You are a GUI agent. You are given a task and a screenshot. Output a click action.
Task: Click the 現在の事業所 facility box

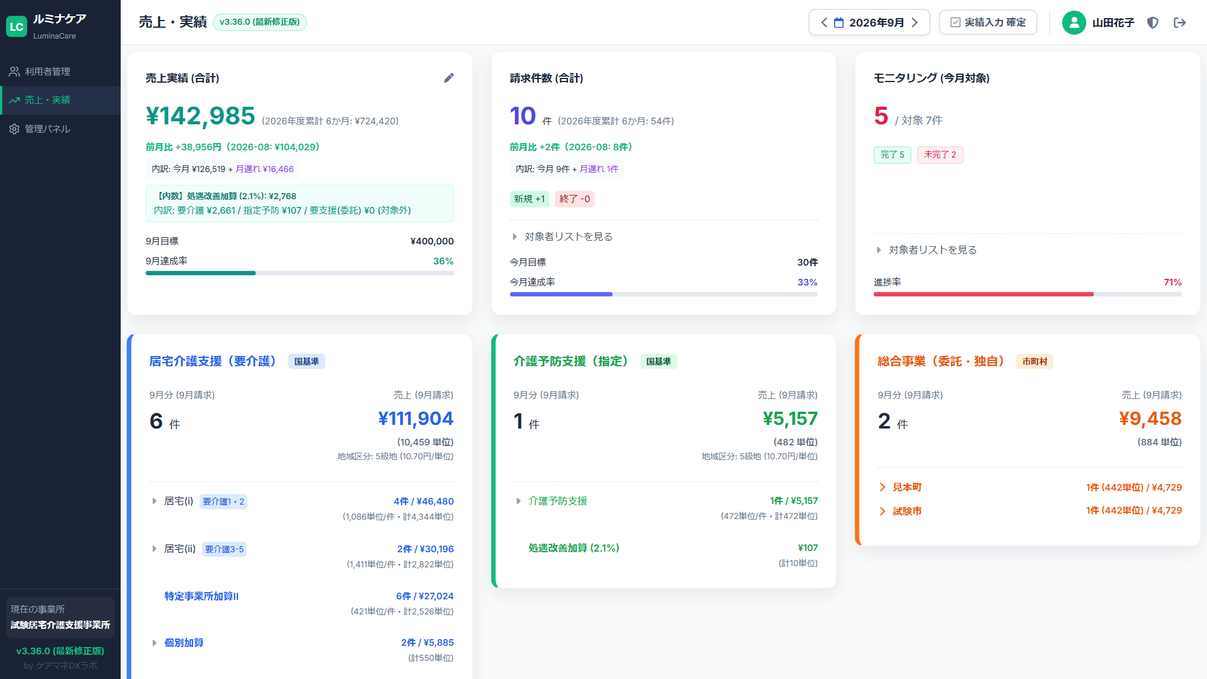pos(60,617)
